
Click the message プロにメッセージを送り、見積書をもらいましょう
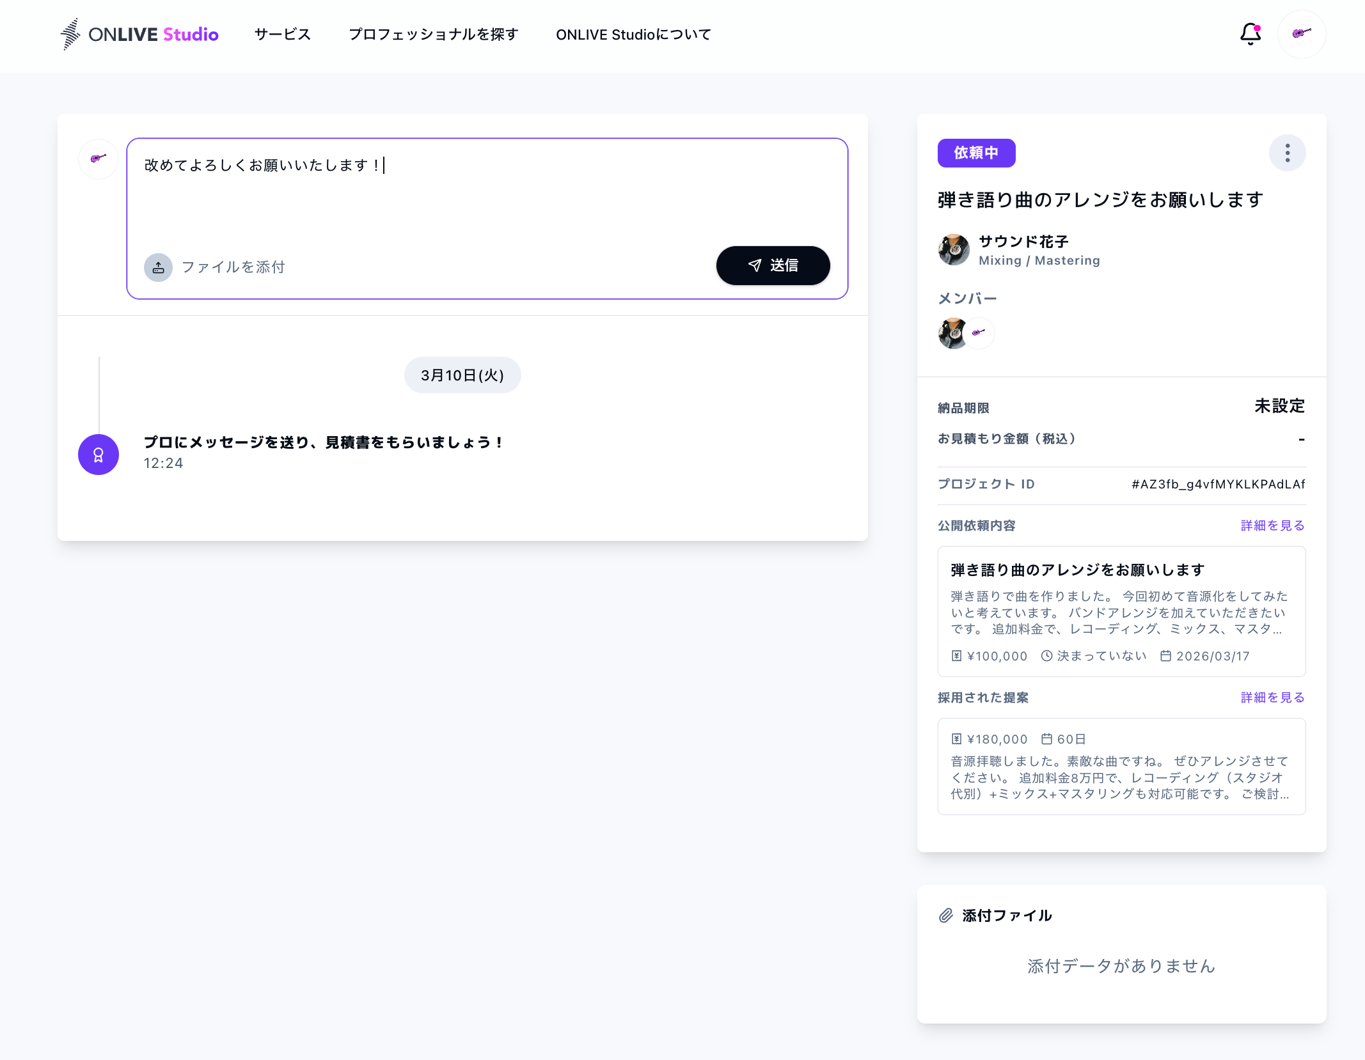[323, 442]
